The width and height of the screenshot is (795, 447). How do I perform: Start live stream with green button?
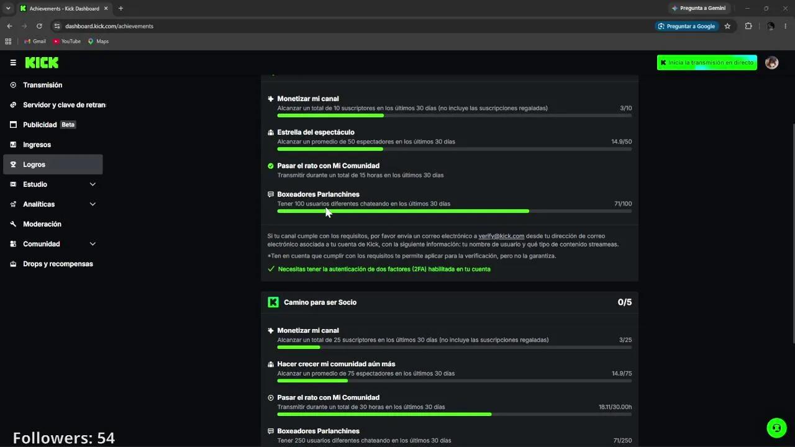(x=707, y=63)
